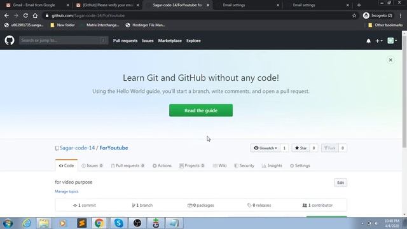Viewport: 407px width, 229px height.
Task: Open the Hostinger File Manager bookmark
Action: coord(146,25)
